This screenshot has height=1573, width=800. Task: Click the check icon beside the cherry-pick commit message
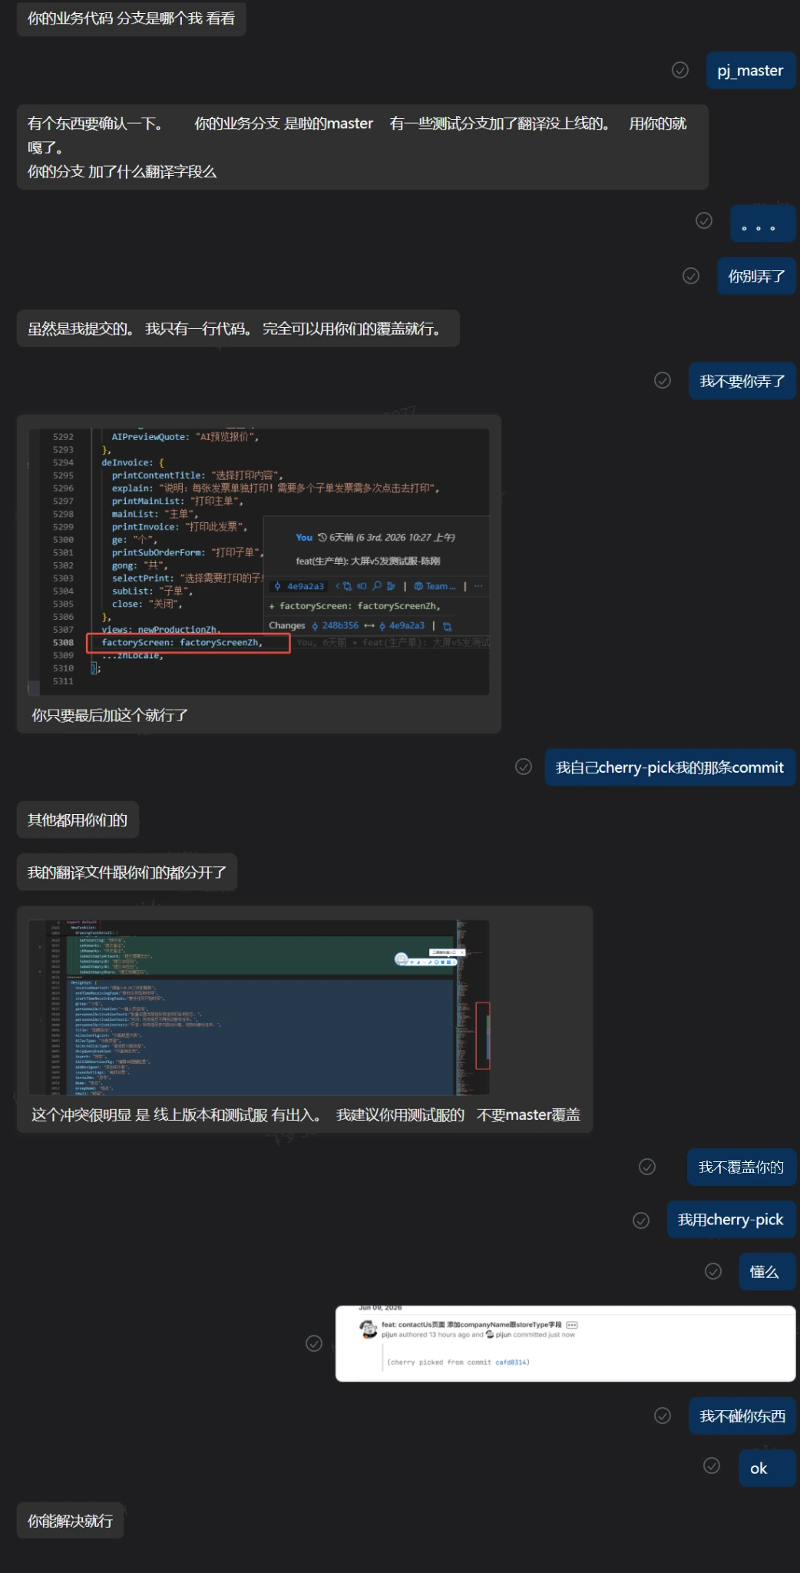click(x=524, y=767)
